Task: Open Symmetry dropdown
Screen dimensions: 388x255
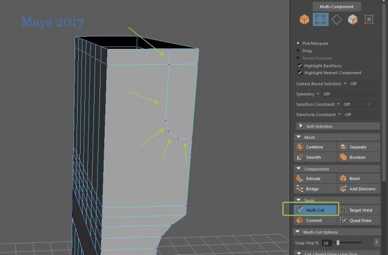Action: pos(318,94)
